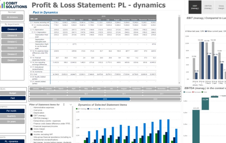Viewport: 226px width, 143px height.
Task: Select the All divisions perimeter button
Action: tap(12, 17)
